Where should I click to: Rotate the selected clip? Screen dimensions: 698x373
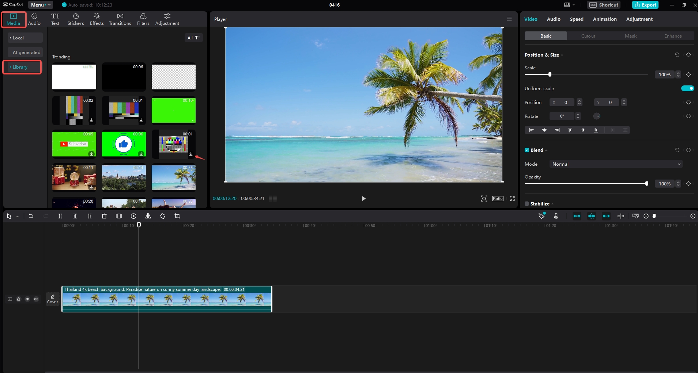click(x=163, y=216)
